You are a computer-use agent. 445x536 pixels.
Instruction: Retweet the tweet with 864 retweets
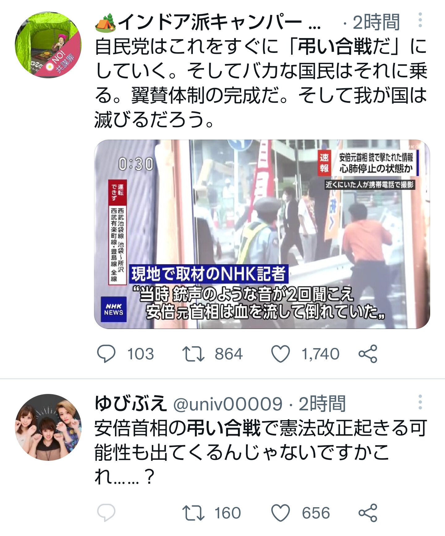click(193, 354)
